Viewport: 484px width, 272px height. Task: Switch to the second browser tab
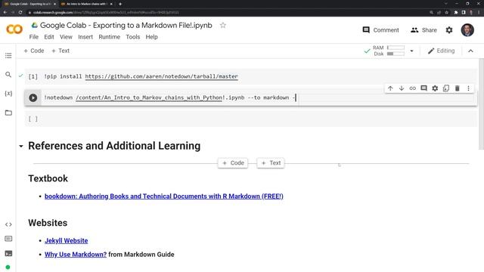(x=85, y=4)
